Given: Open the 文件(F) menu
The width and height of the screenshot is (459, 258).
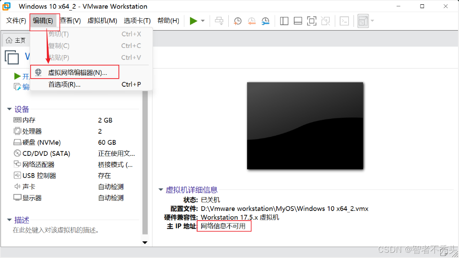Looking at the screenshot, I should tap(16, 21).
